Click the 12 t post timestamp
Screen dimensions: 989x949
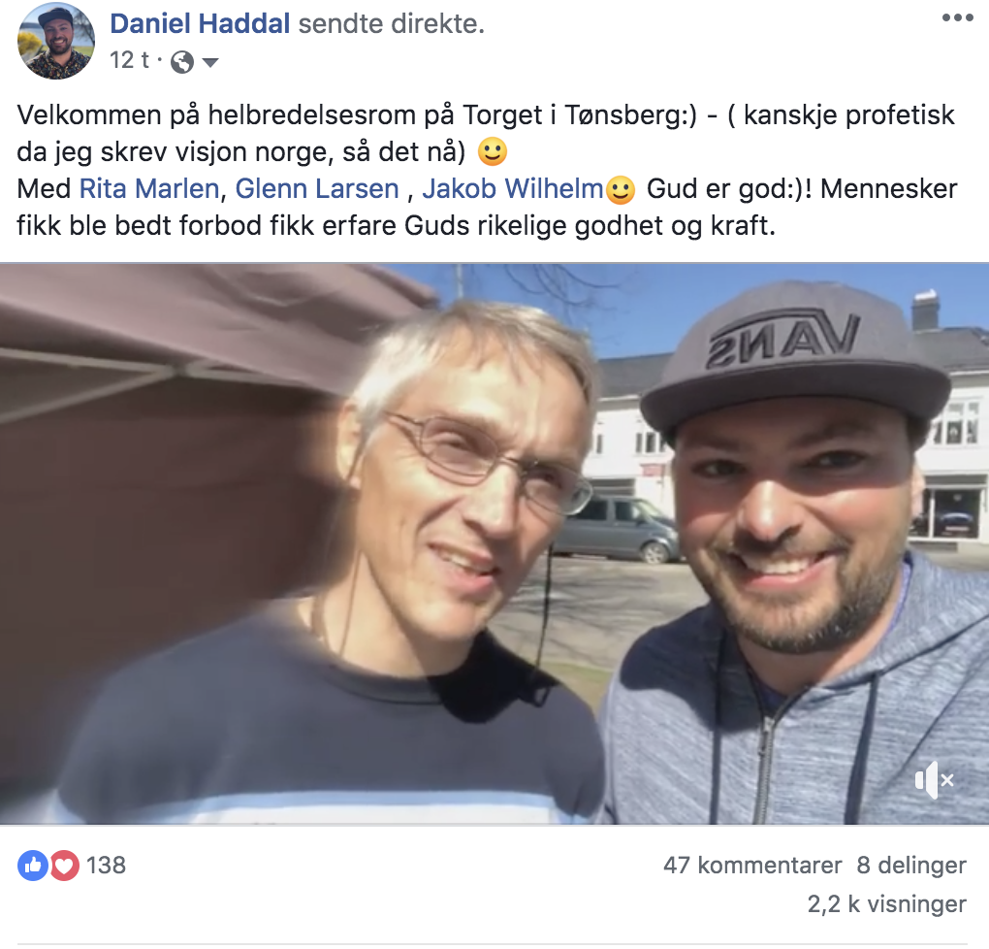pos(129,60)
